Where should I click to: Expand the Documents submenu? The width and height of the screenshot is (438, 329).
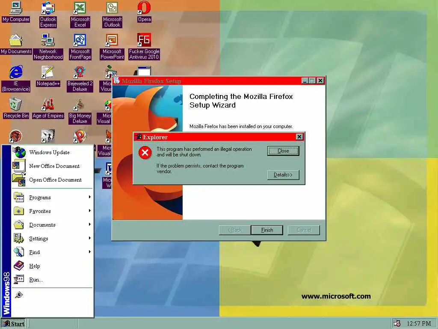53,224
